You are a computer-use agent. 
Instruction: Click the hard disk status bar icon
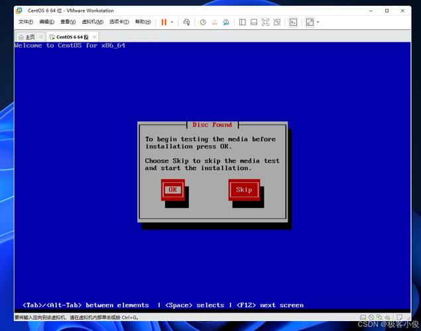tap(363, 317)
